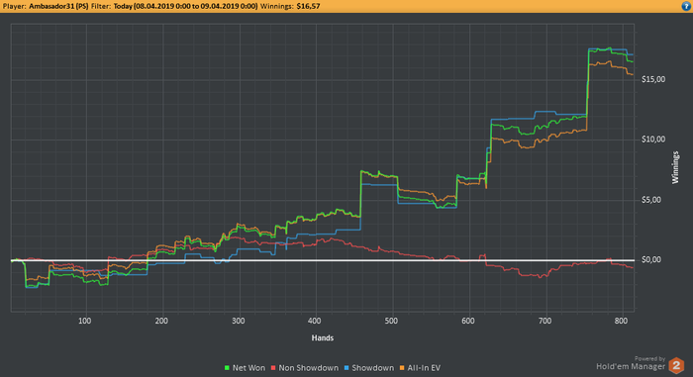Toggle the Non Showdown red legend swatch

pyautogui.click(x=273, y=368)
